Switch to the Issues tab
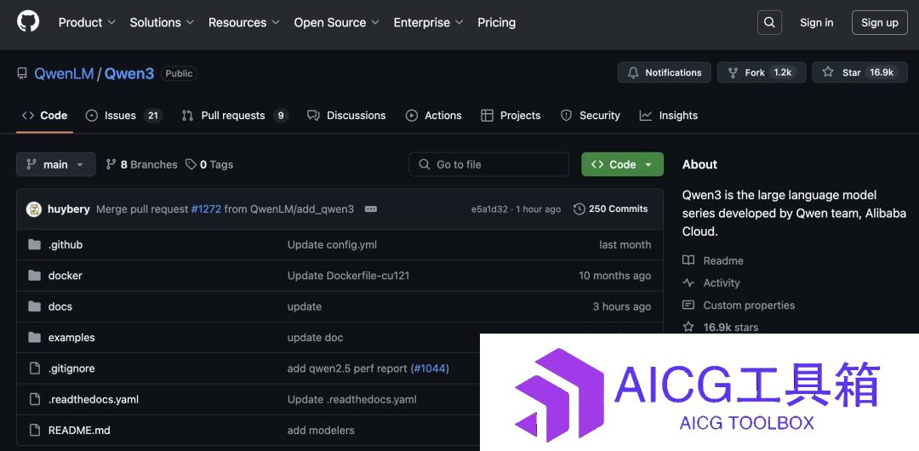 point(123,116)
